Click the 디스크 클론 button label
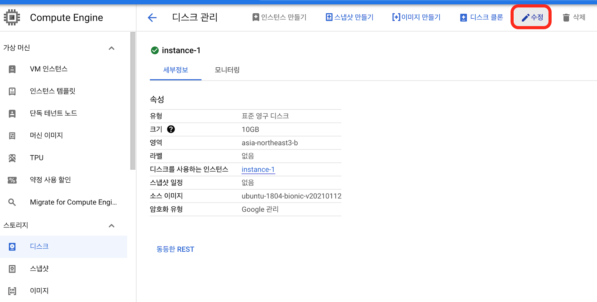 tap(487, 17)
